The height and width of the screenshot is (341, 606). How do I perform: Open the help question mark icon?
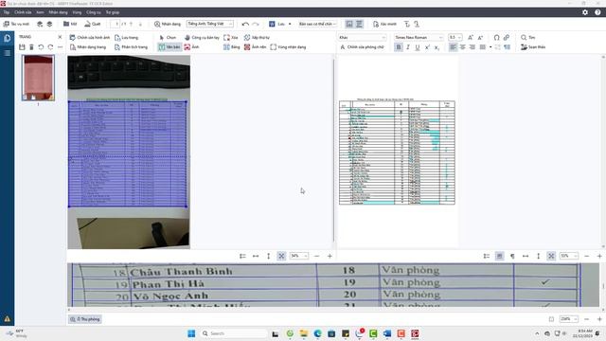597,12
